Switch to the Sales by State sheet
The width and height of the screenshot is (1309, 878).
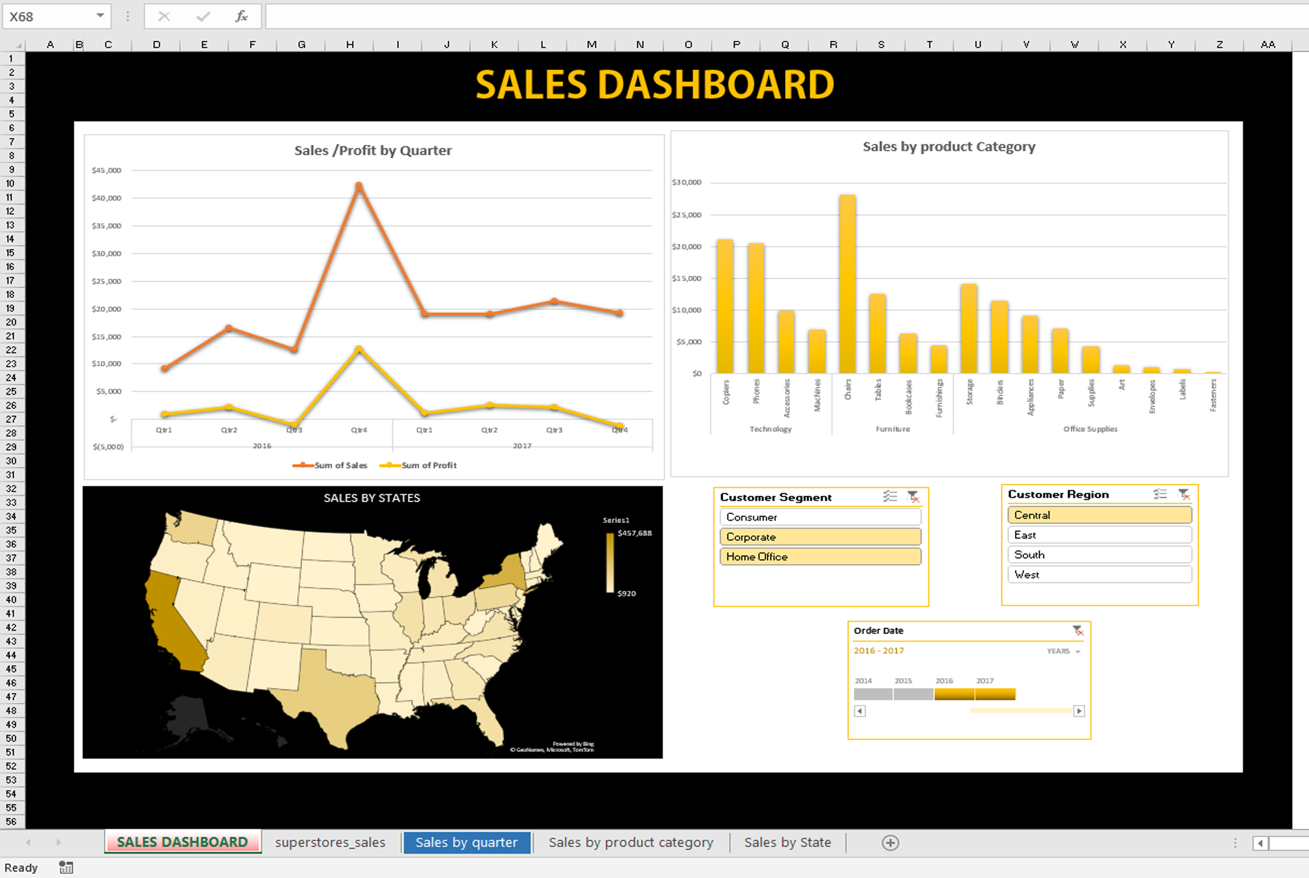pyautogui.click(x=787, y=842)
